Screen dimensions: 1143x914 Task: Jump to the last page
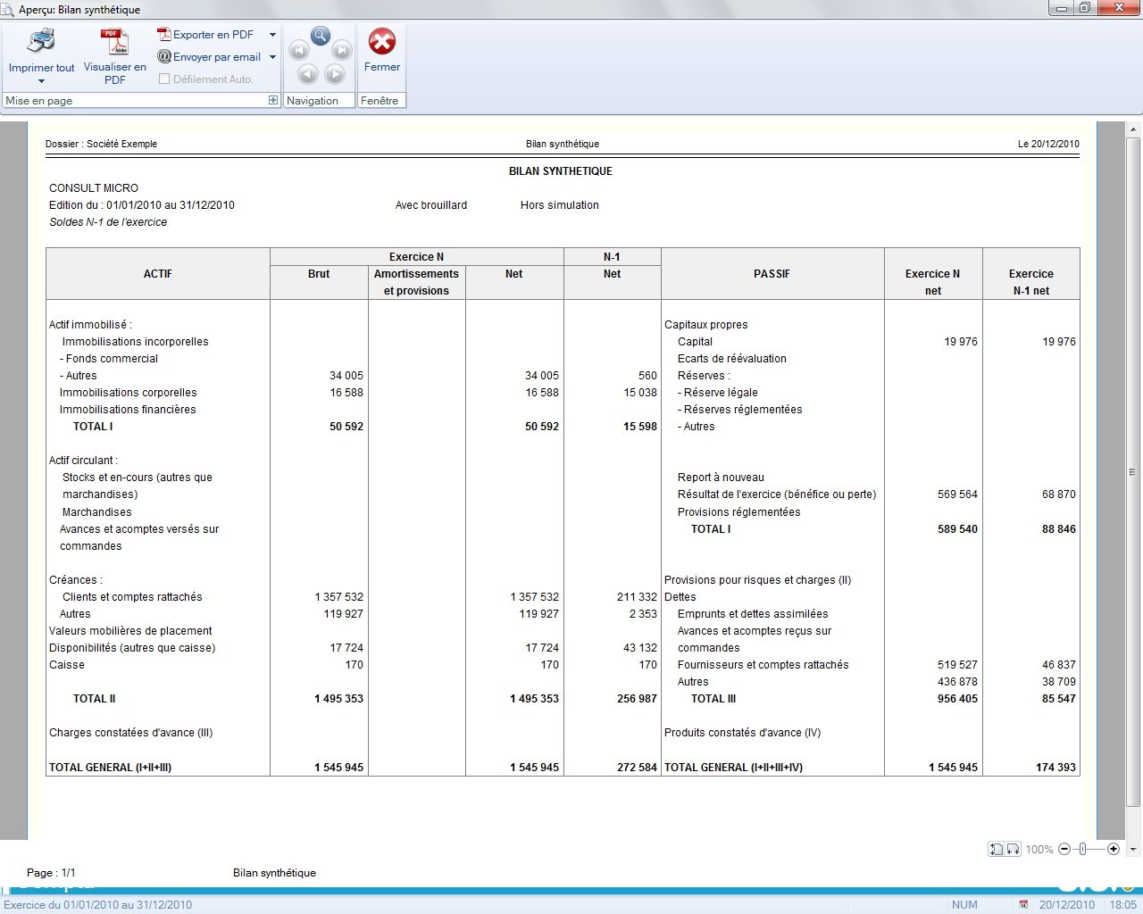click(x=342, y=51)
